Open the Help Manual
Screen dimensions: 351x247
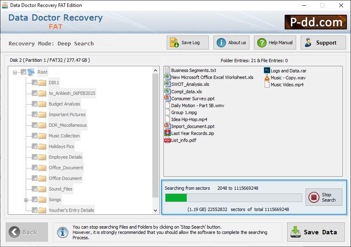(x=275, y=43)
